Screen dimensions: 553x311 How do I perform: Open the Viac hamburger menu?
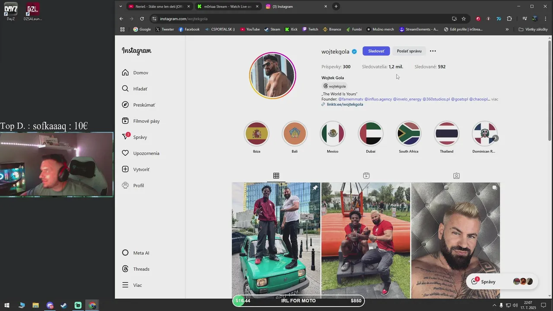[x=132, y=285]
